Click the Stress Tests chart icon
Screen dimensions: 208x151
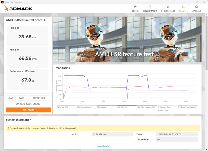tap(168, 7)
